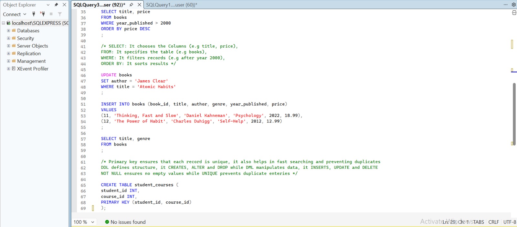Click PRIMARY KEY keyword on line 68
The height and width of the screenshot is (227, 517).
pos(115,202)
